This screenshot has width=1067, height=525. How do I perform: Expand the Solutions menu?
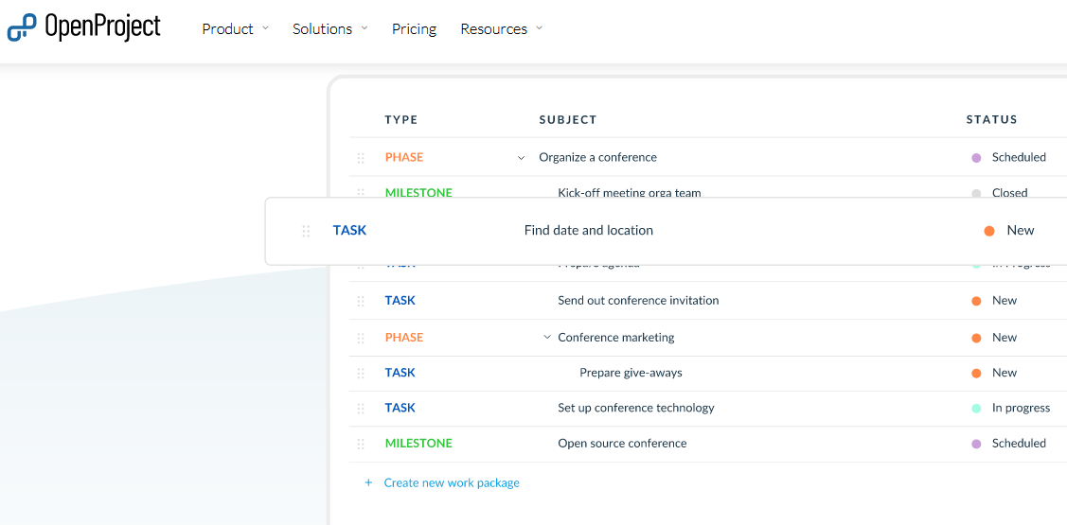pyautogui.click(x=329, y=29)
